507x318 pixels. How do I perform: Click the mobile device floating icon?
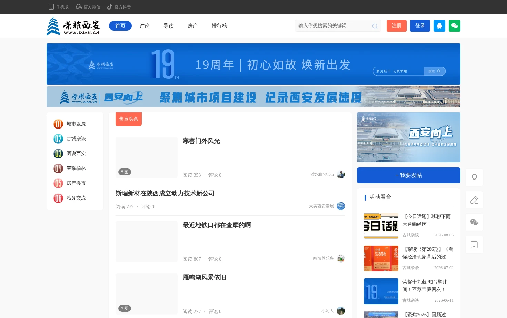pos(474,245)
